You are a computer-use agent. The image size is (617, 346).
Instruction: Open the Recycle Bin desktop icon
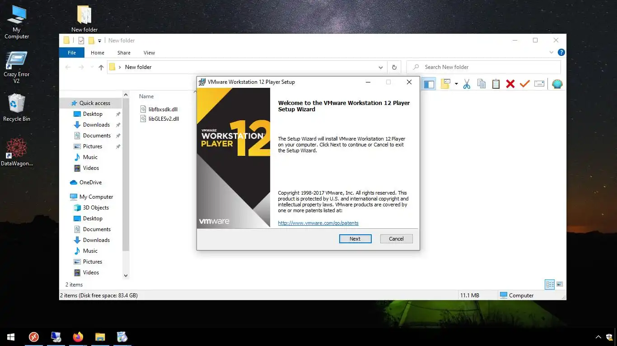[x=17, y=108]
